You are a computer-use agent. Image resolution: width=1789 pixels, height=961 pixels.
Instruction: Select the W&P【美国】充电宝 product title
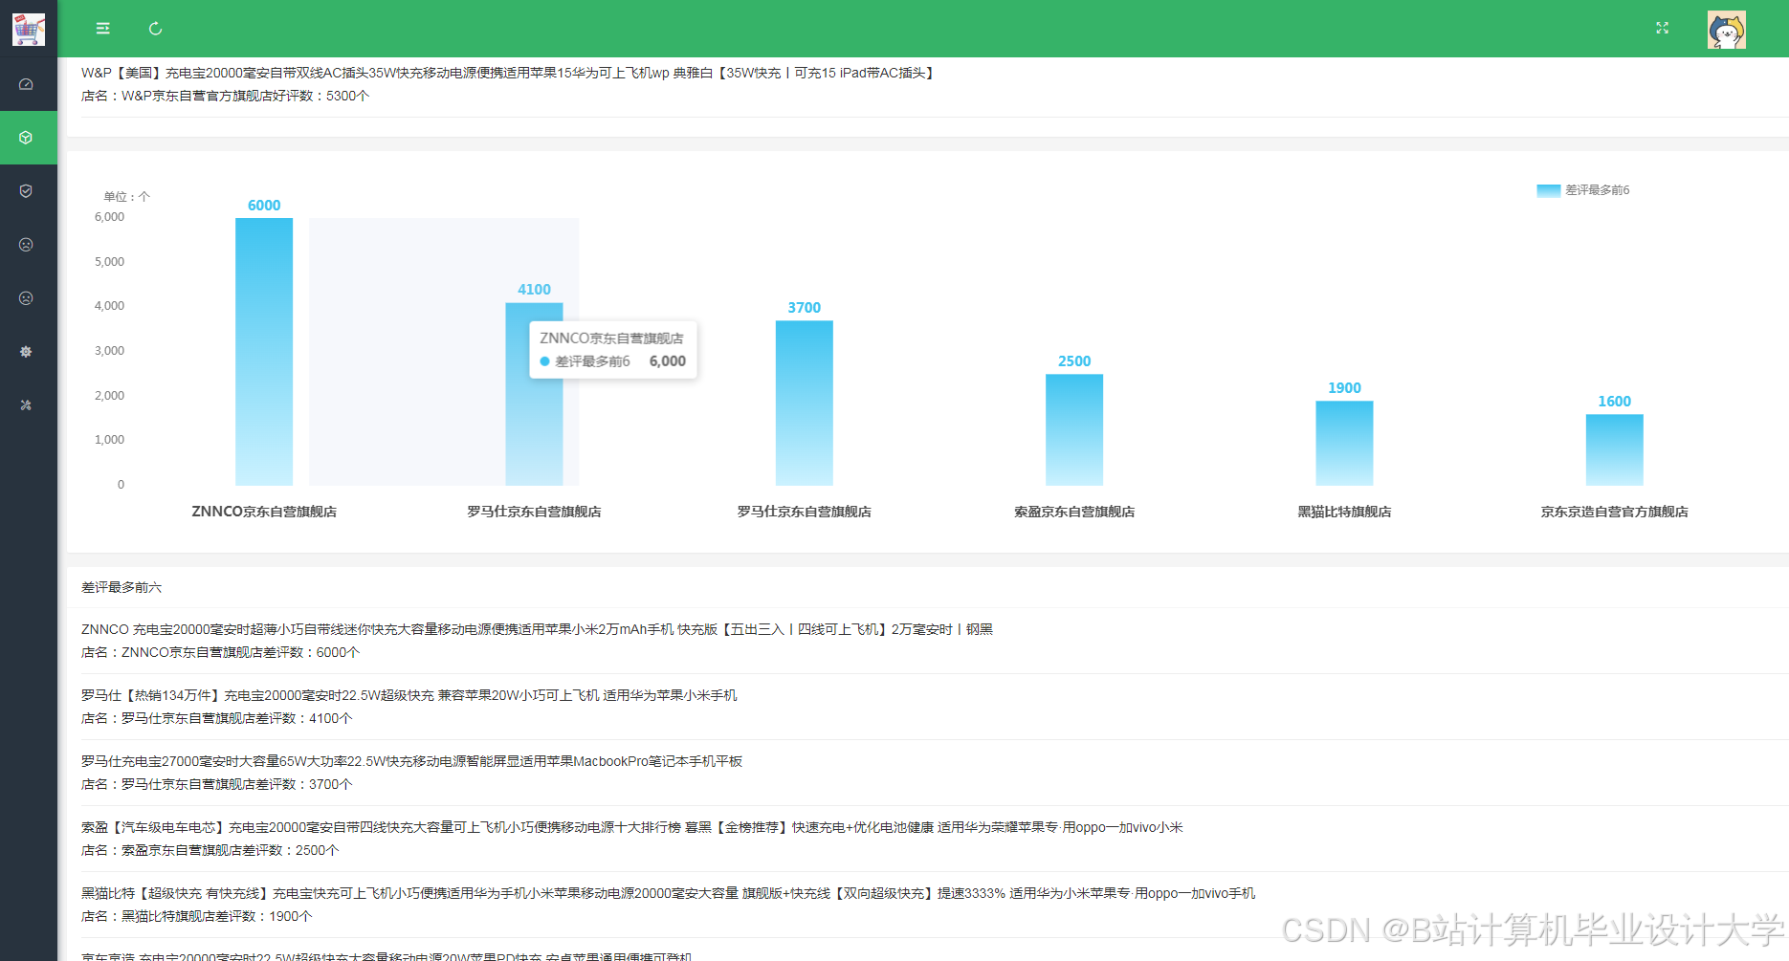(510, 73)
